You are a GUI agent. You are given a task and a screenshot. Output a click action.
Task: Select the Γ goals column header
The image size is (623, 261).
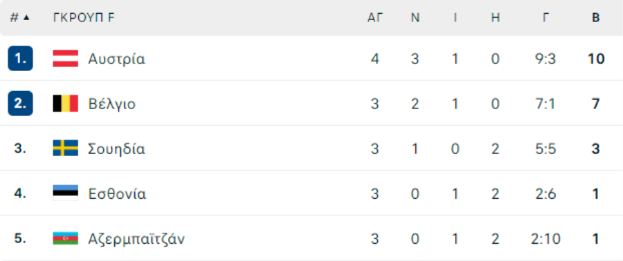pos(546,18)
